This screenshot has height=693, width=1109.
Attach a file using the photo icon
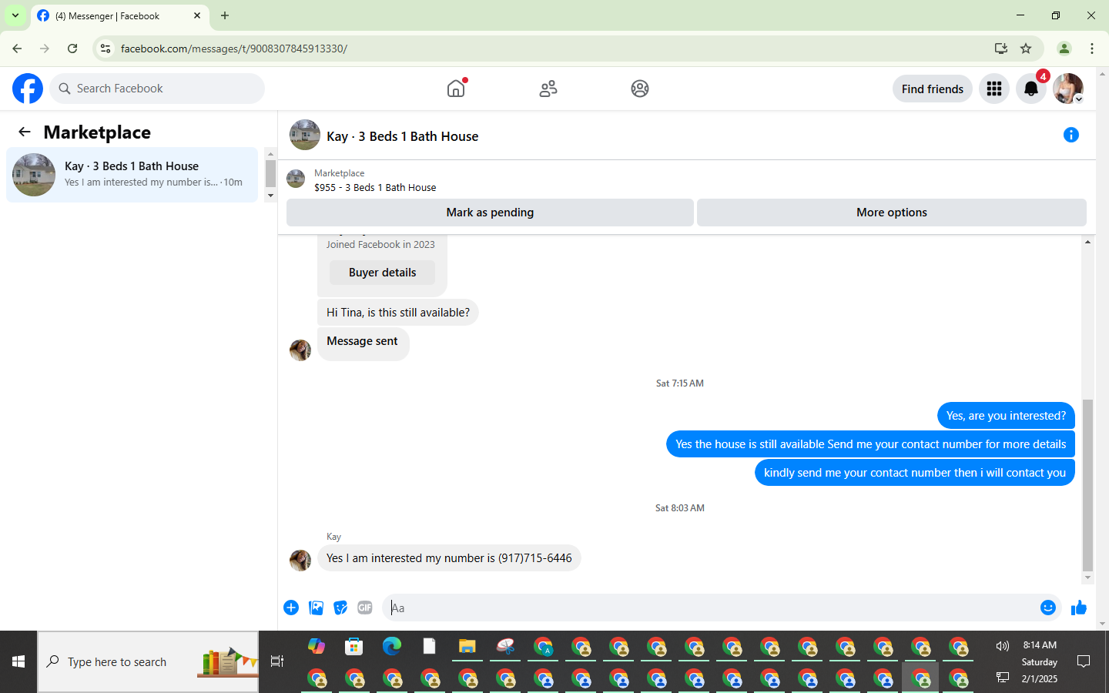pyautogui.click(x=316, y=608)
